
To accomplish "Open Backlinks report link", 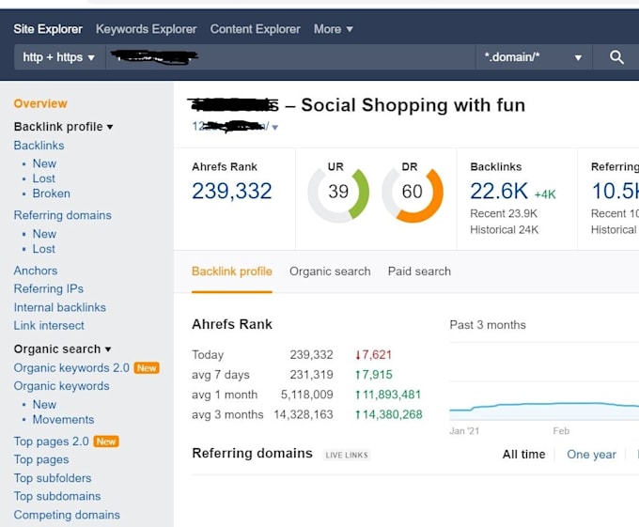I will tap(39, 146).
